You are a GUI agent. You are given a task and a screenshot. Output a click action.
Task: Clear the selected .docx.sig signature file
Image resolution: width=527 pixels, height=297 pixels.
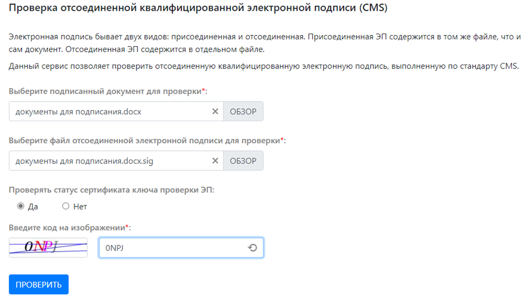tap(215, 161)
